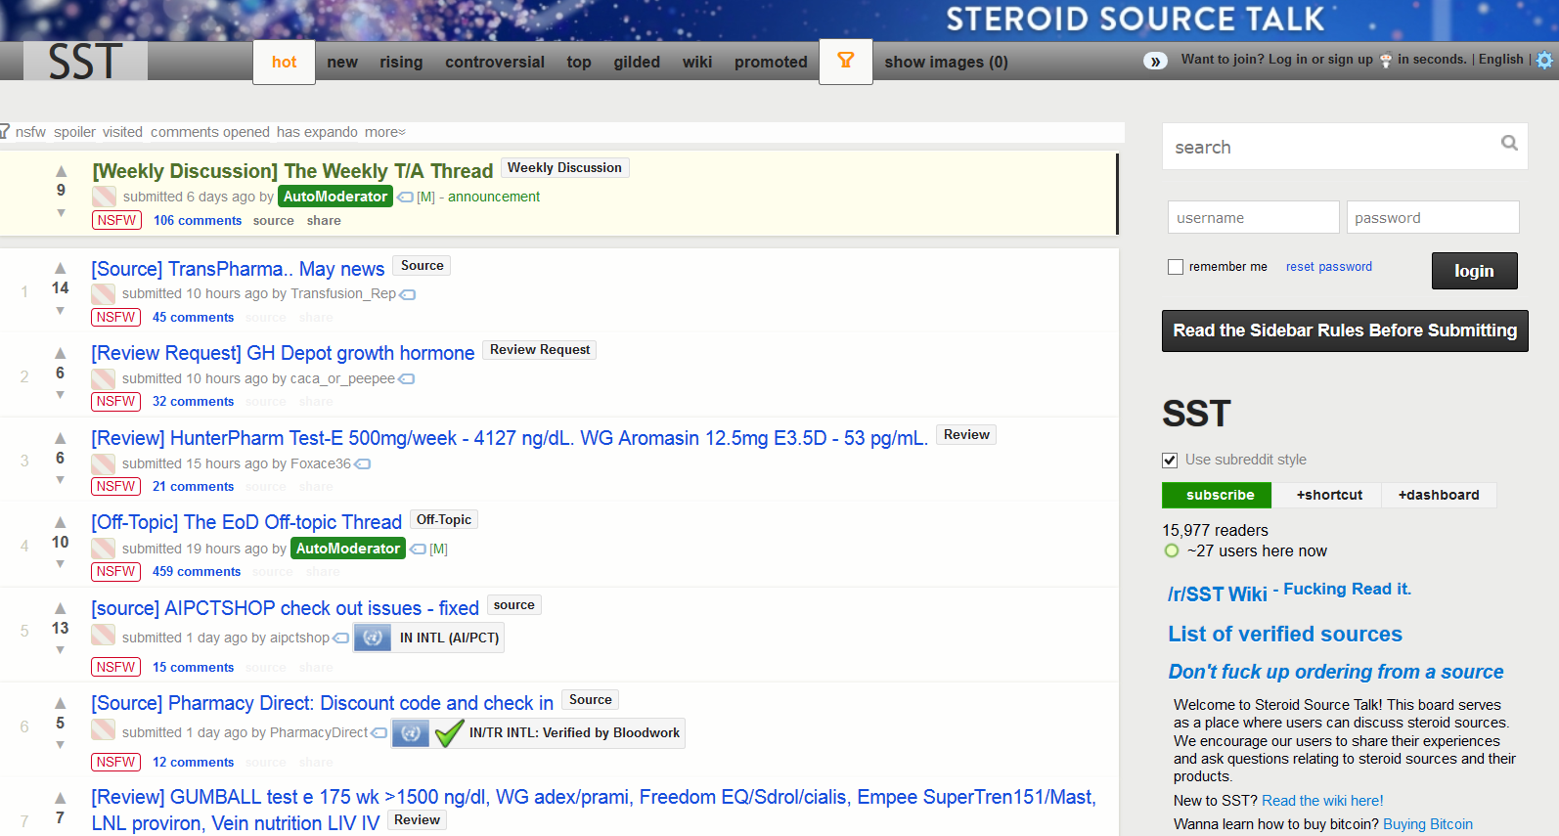Image resolution: width=1559 pixels, height=836 pixels.
Task: Open the Read the wiki here link
Action: (x=1322, y=801)
